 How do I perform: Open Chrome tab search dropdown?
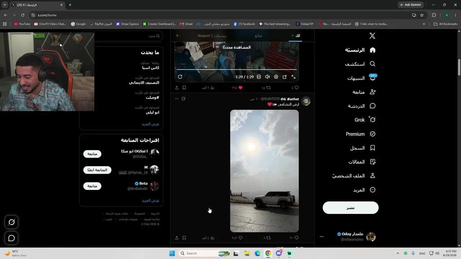(x=5, y=5)
